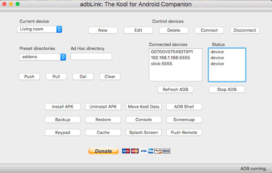This screenshot has height=173, width=272.
Task: Edit the current device
Action: coord(138,30)
